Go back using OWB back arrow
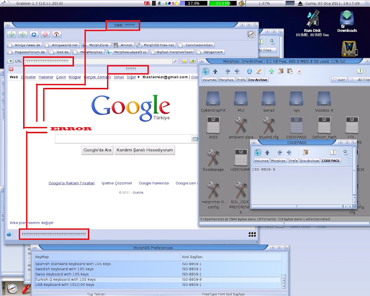This screenshot has width=370, height=296. point(11,35)
